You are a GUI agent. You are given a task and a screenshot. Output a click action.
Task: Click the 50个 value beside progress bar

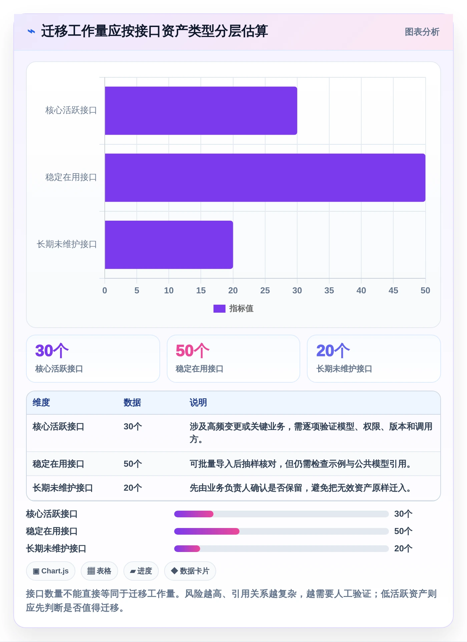403,531
